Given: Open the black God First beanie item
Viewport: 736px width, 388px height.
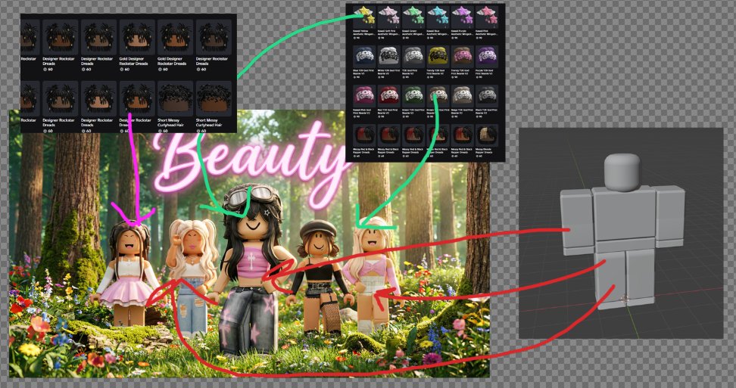Looking at the screenshot, I should (487, 95).
